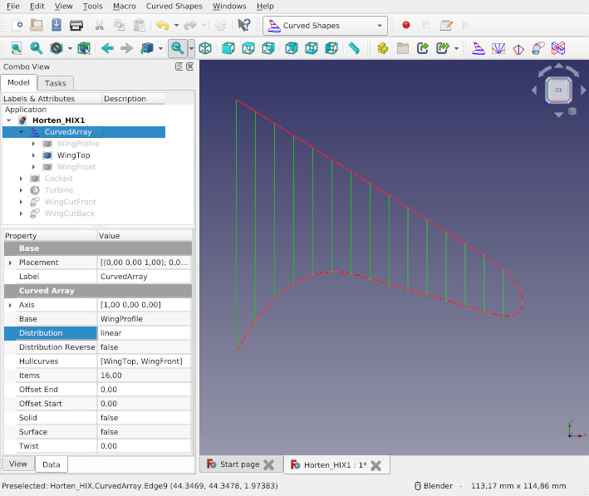Undo the last action
The width and height of the screenshot is (589, 496).
[x=163, y=25]
